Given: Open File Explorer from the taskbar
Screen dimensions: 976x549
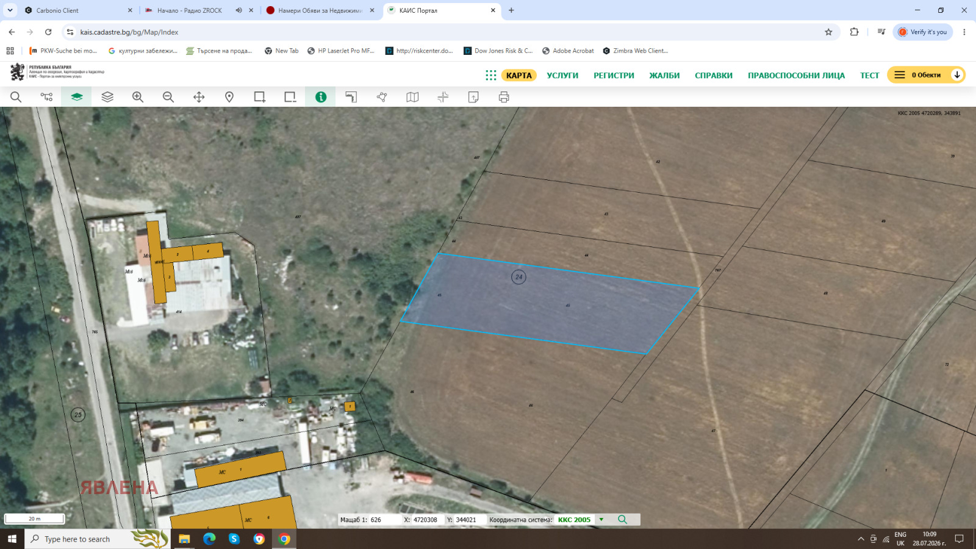Looking at the screenshot, I should coord(184,539).
